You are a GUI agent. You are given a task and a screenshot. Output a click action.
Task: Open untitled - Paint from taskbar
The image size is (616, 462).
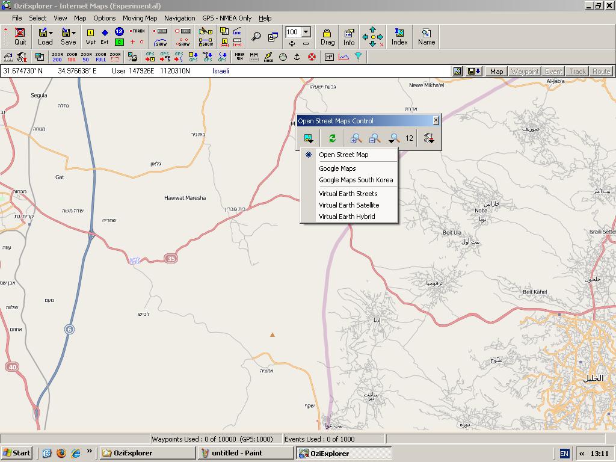click(246, 453)
